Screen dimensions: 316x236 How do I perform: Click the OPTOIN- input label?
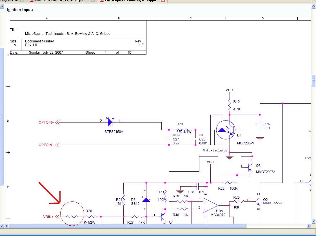46,145
